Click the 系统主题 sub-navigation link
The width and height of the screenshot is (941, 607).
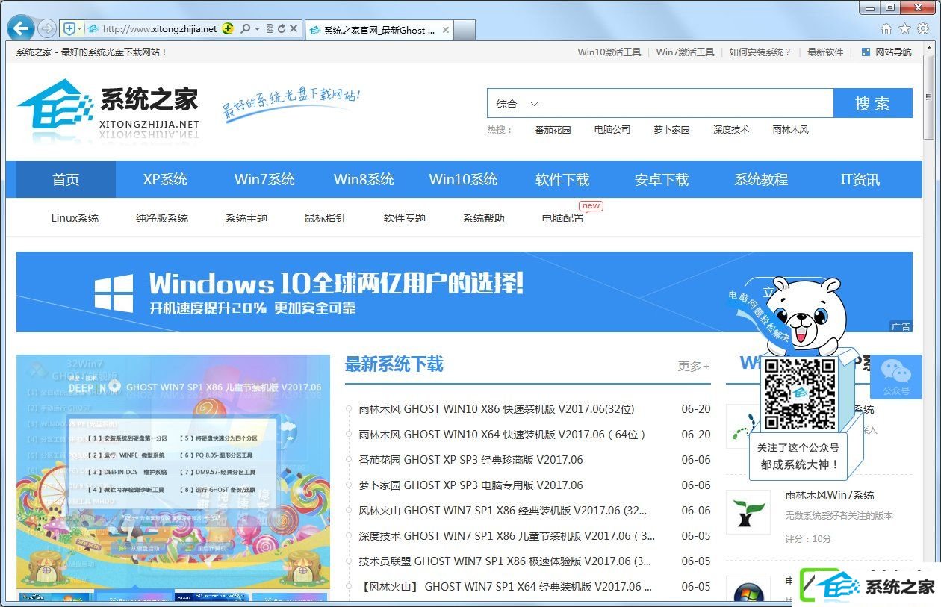point(246,218)
